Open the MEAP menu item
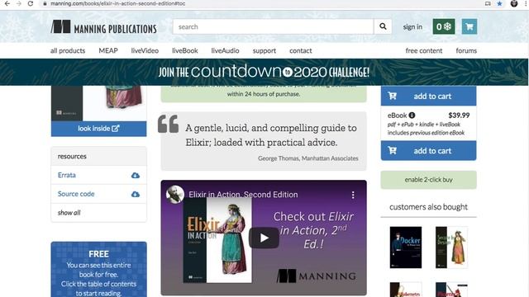The image size is (529, 297). [108, 50]
